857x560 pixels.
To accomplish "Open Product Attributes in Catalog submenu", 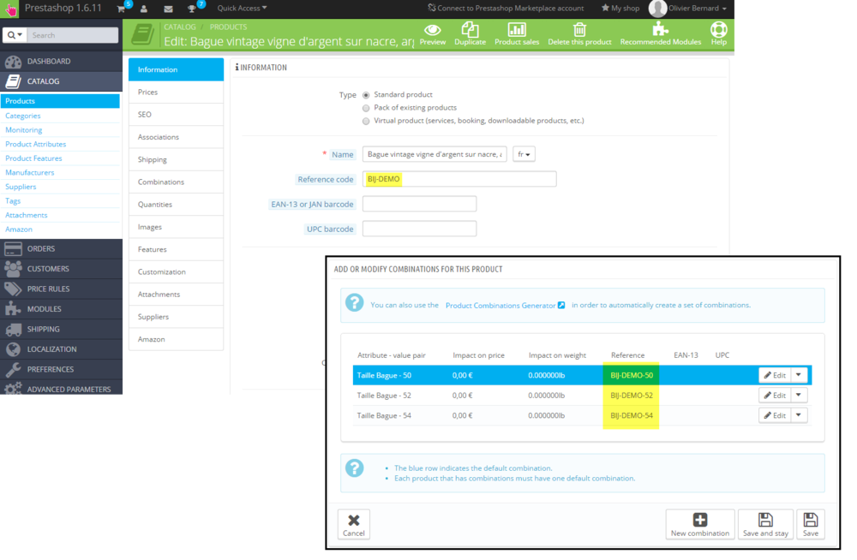I will pyautogui.click(x=35, y=144).
